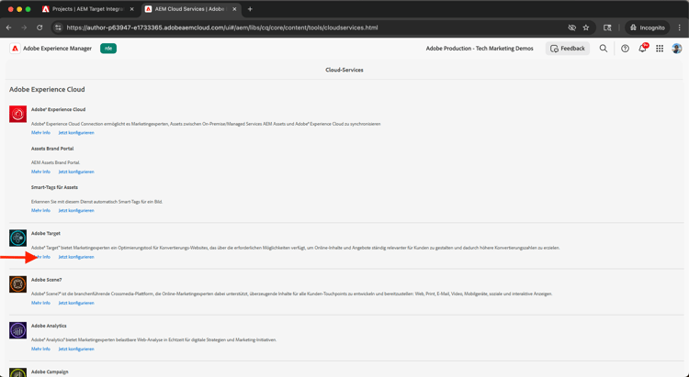Screen dimensions: 689x377
Task: Switch to Projects AEM Target Integration tab
Action: [88, 9]
